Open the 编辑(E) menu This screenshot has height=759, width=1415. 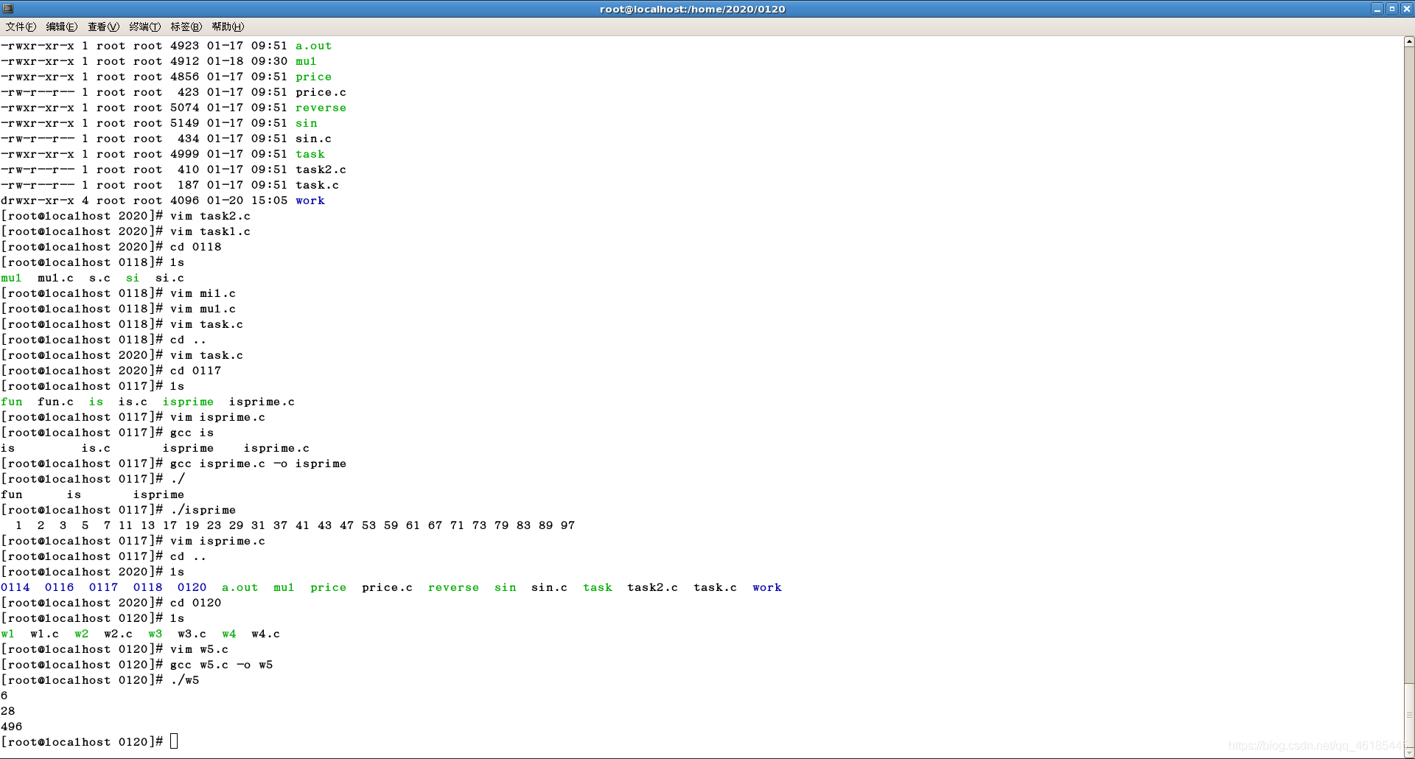tap(61, 27)
